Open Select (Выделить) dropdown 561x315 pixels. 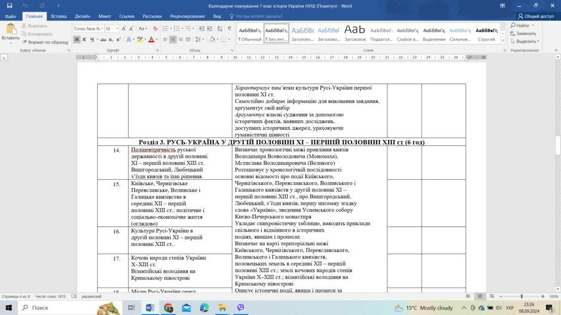point(525,42)
